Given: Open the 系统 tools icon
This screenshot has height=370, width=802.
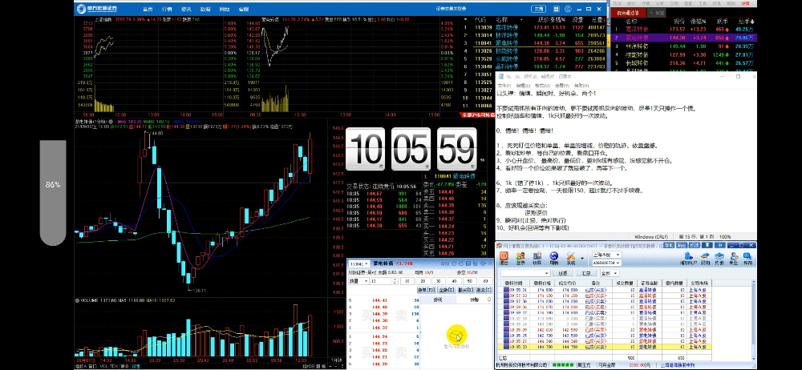Looking at the screenshot, I should (571, 255).
